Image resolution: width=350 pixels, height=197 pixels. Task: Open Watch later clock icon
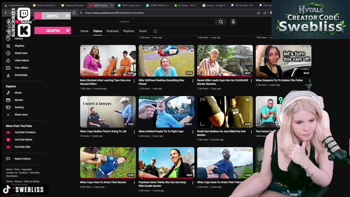[x=8, y=53]
